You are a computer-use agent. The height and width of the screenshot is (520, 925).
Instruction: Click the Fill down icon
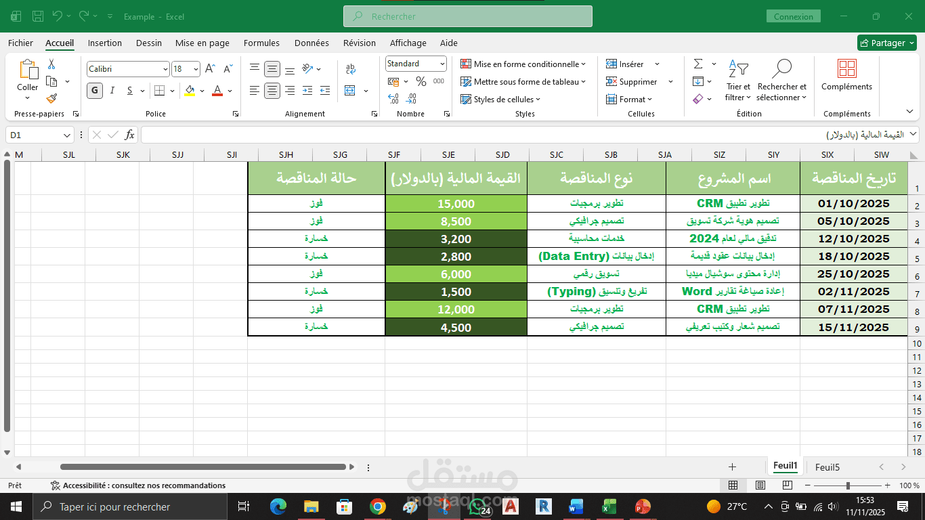click(698, 81)
